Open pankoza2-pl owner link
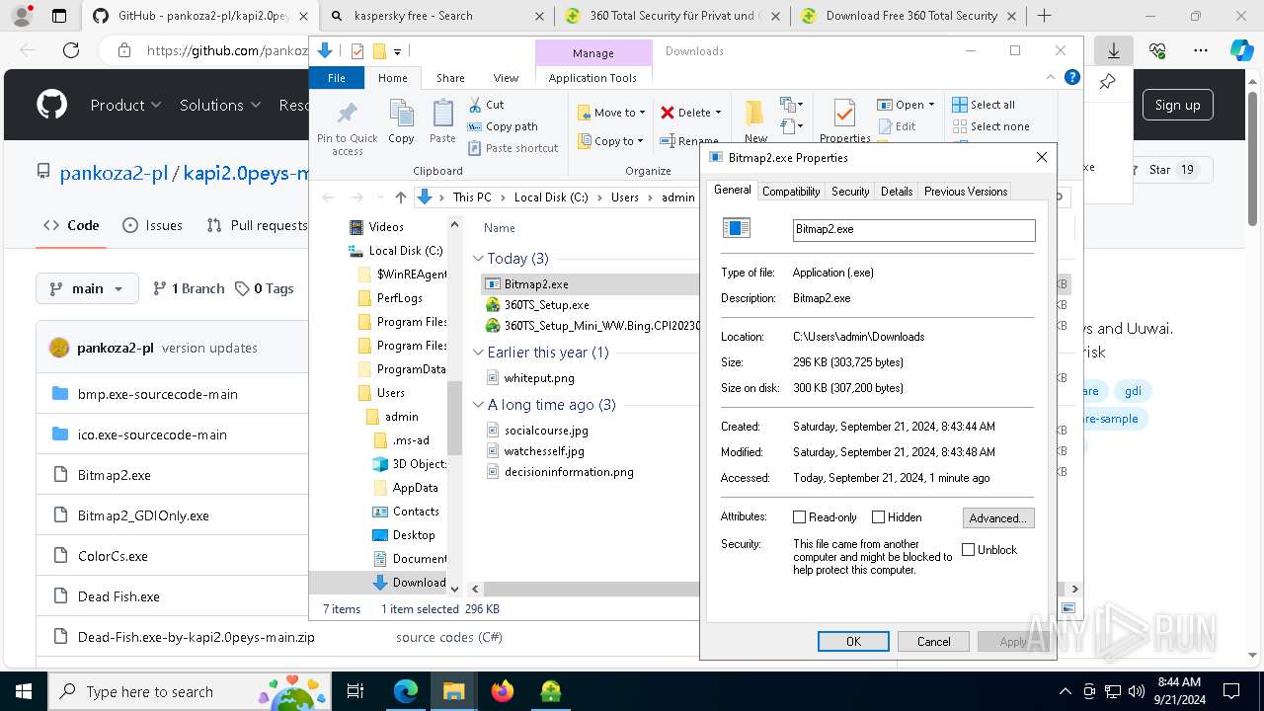The image size is (1264, 711). [114, 173]
